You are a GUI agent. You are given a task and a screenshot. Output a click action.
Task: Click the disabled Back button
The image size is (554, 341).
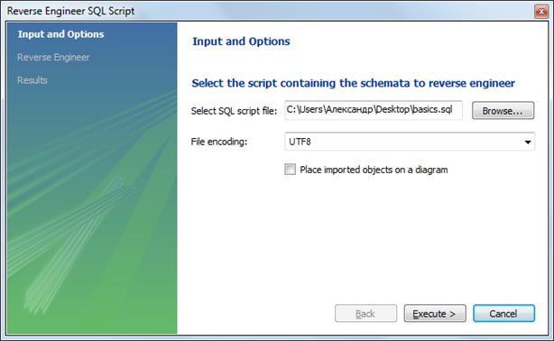pos(365,313)
